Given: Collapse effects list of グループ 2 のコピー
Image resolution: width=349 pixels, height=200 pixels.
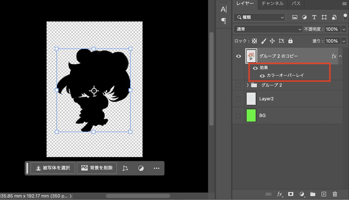Looking at the screenshot, I should [x=340, y=56].
